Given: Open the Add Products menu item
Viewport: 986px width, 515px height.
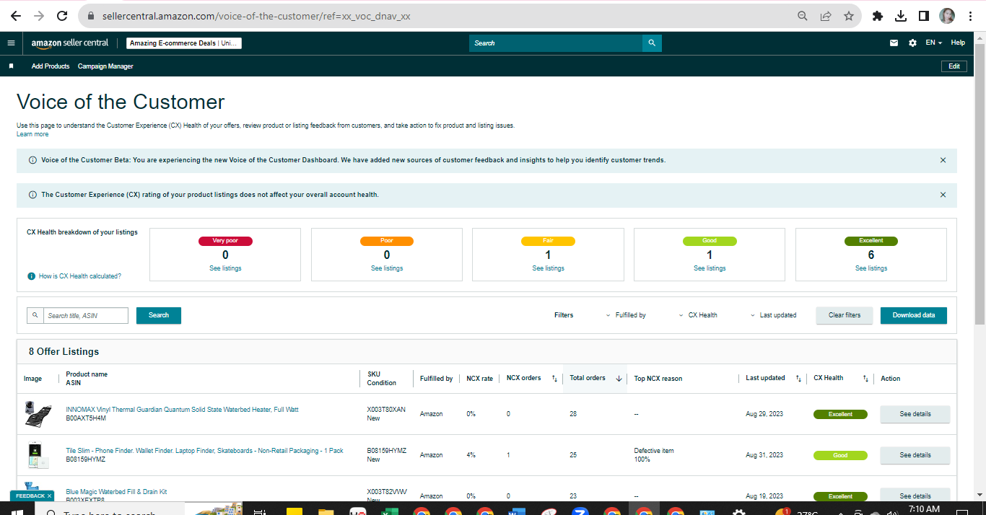Looking at the screenshot, I should click(51, 66).
